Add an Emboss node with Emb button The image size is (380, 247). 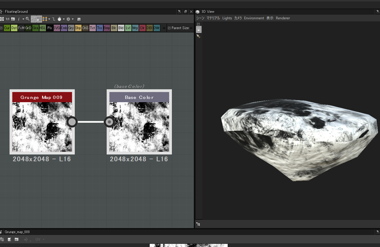(64, 28)
